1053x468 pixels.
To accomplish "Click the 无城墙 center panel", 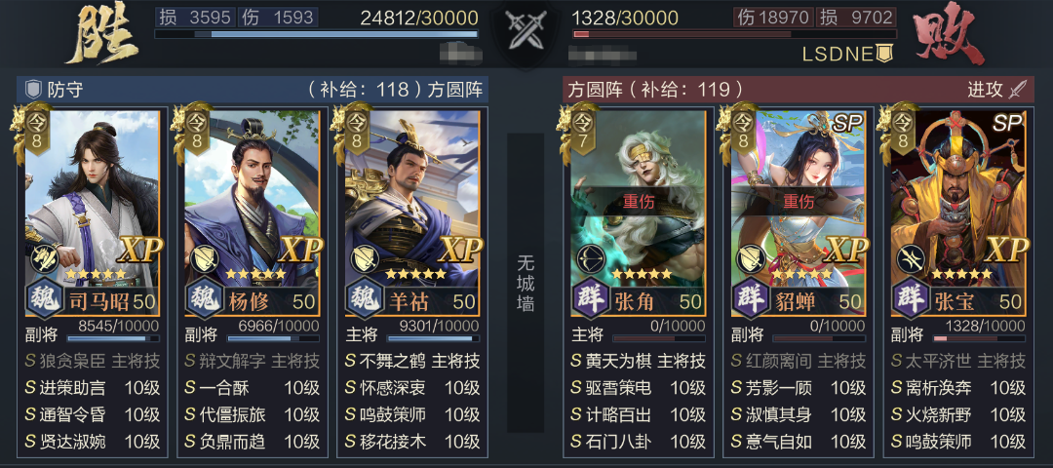I will (526, 282).
